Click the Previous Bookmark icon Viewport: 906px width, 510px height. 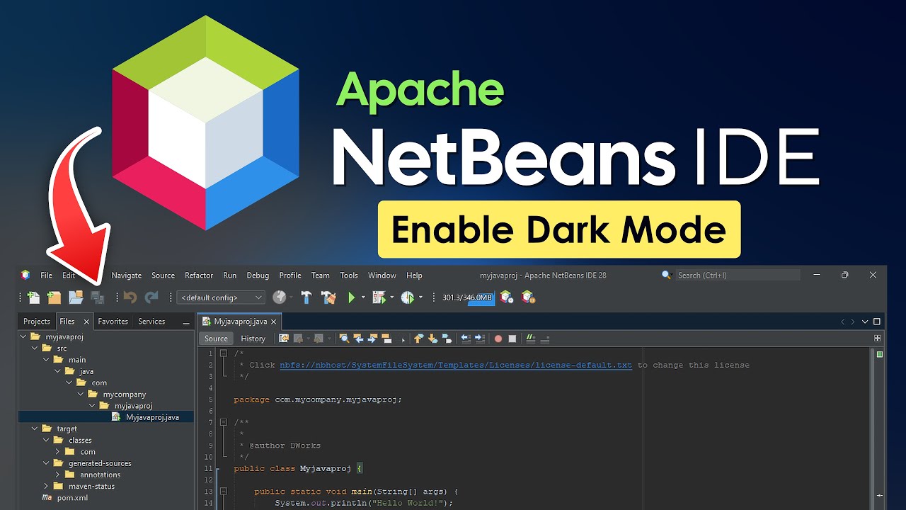click(x=418, y=339)
